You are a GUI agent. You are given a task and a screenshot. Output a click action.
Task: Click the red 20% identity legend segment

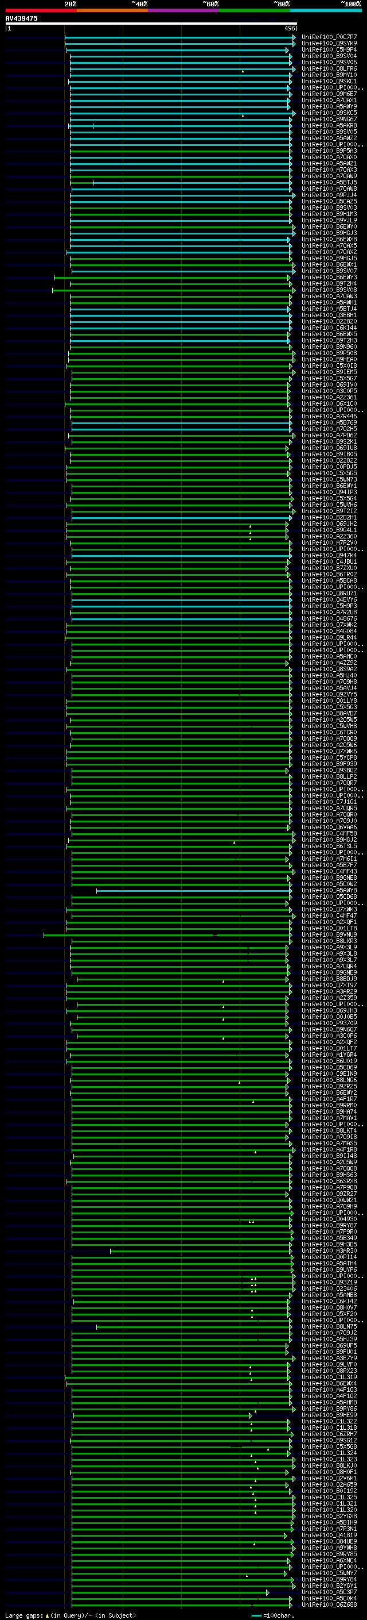(41, 10)
